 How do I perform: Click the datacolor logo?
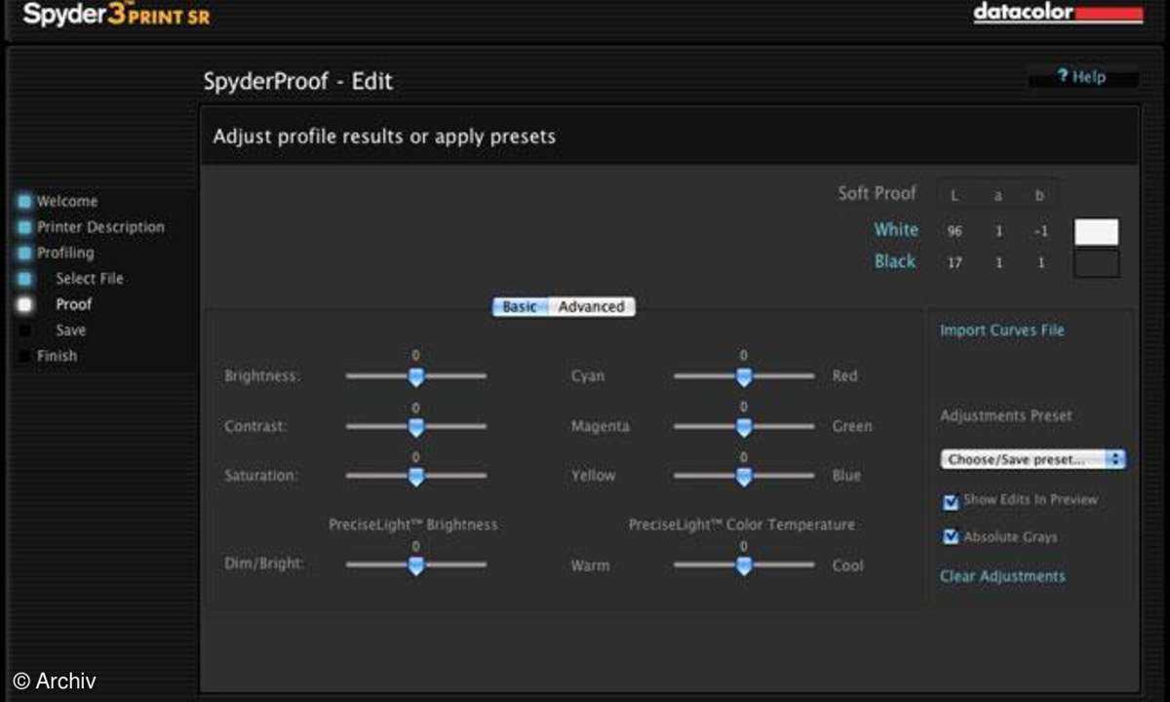pyautogui.click(x=1057, y=14)
